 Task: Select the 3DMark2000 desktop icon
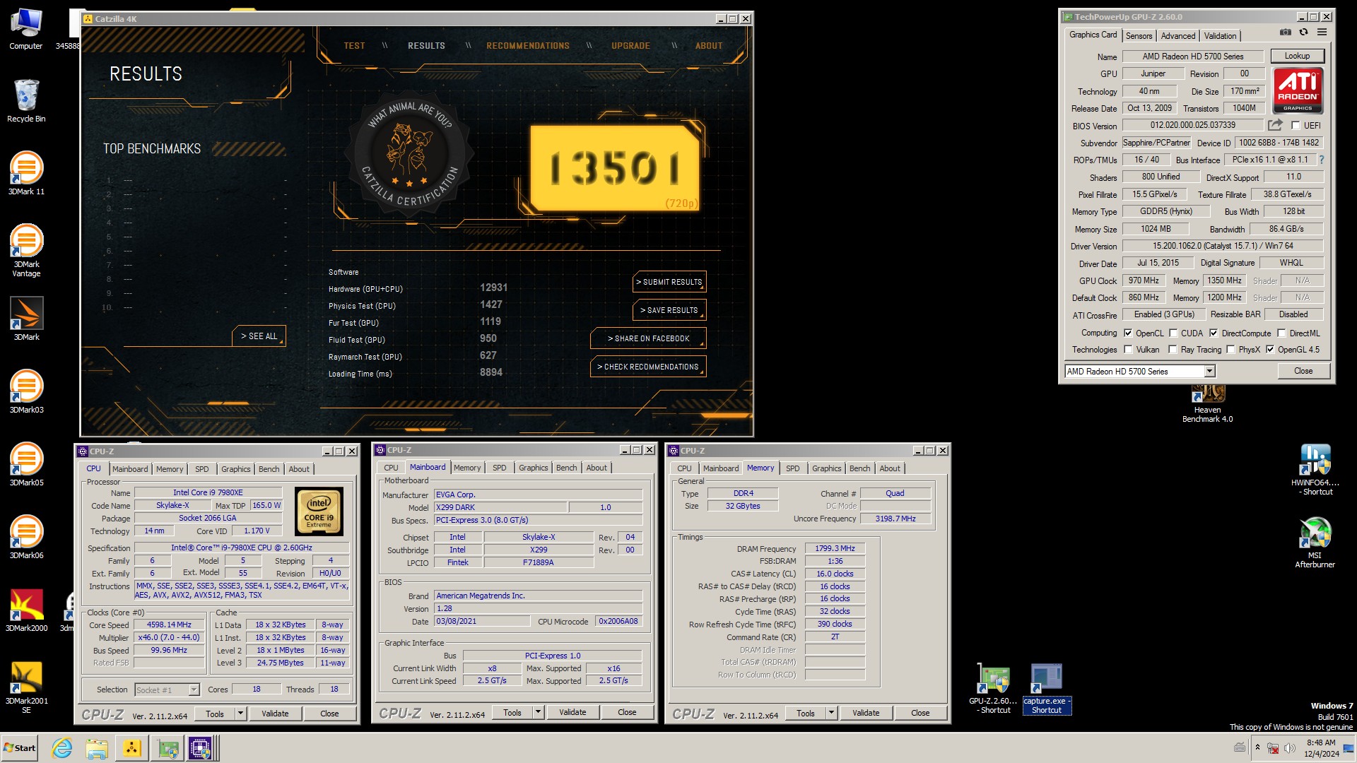tap(26, 610)
